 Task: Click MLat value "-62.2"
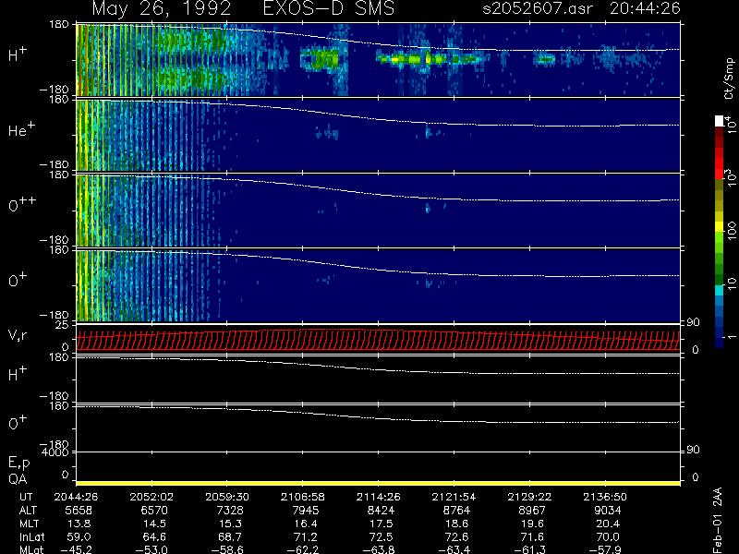(x=303, y=549)
